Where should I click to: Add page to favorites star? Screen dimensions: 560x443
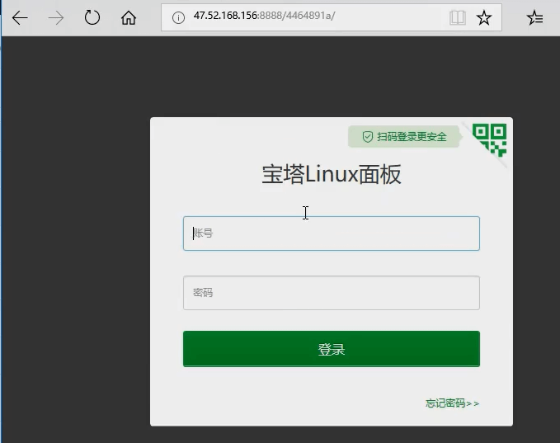click(484, 17)
